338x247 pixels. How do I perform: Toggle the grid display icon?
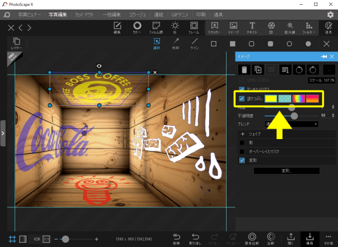[12, 239]
